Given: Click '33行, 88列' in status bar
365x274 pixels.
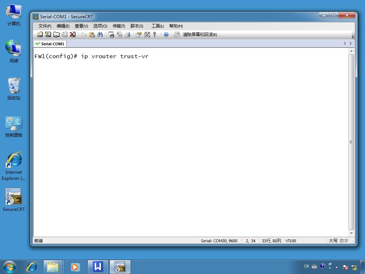Looking at the screenshot, I should coord(271,241).
